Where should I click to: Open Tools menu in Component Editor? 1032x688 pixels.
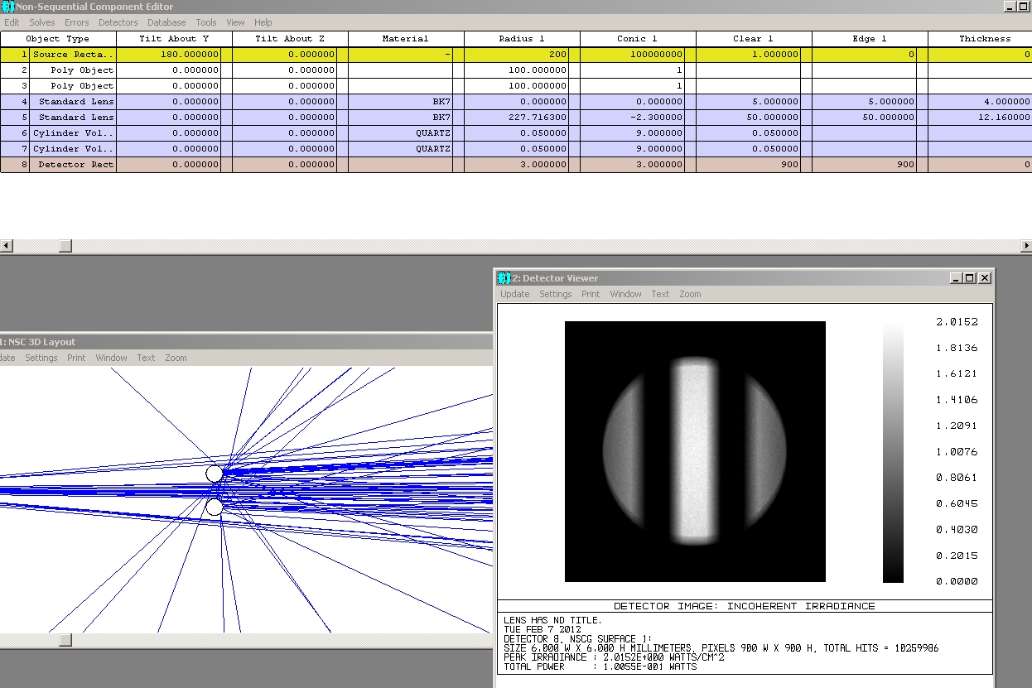coord(206,22)
